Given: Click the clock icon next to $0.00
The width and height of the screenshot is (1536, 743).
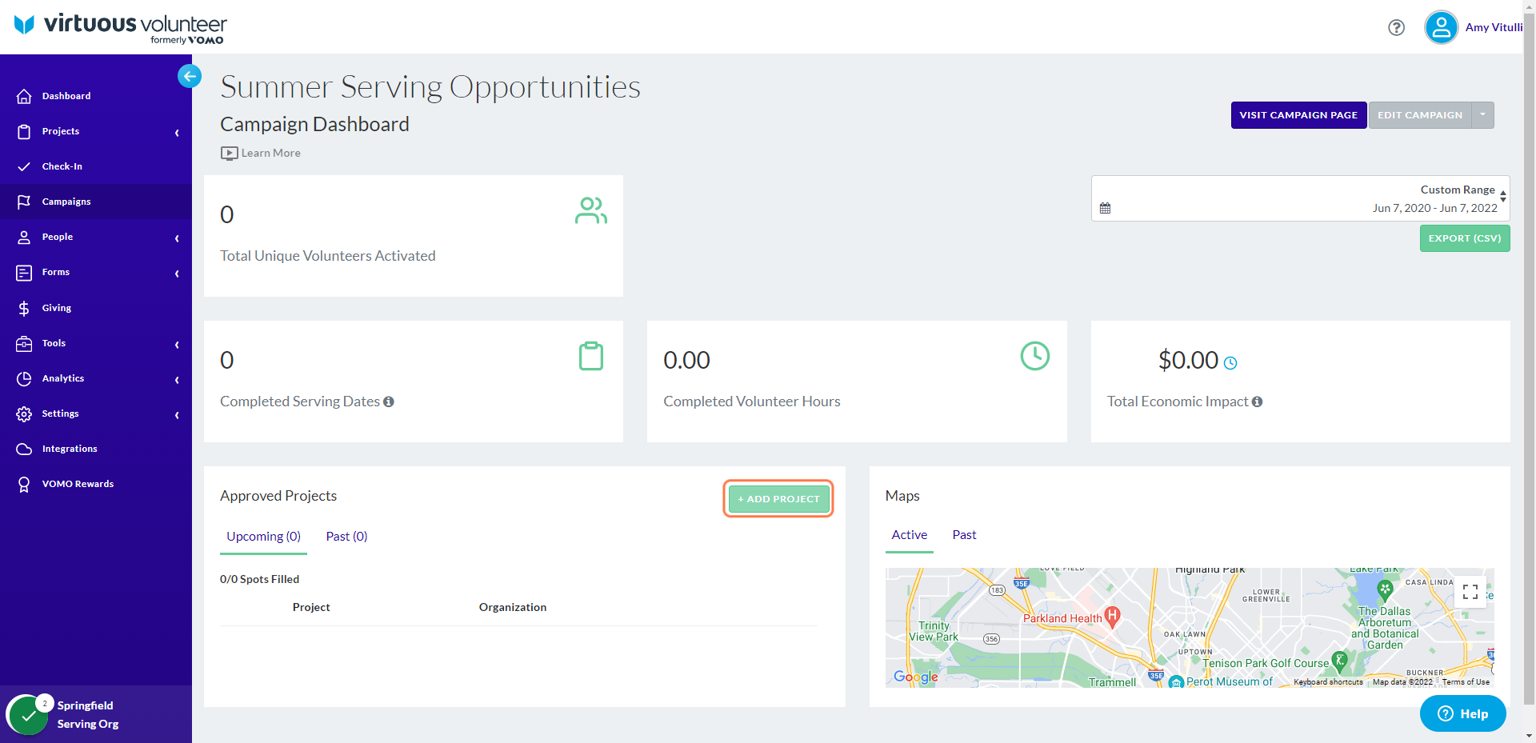Looking at the screenshot, I should pyautogui.click(x=1230, y=363).
